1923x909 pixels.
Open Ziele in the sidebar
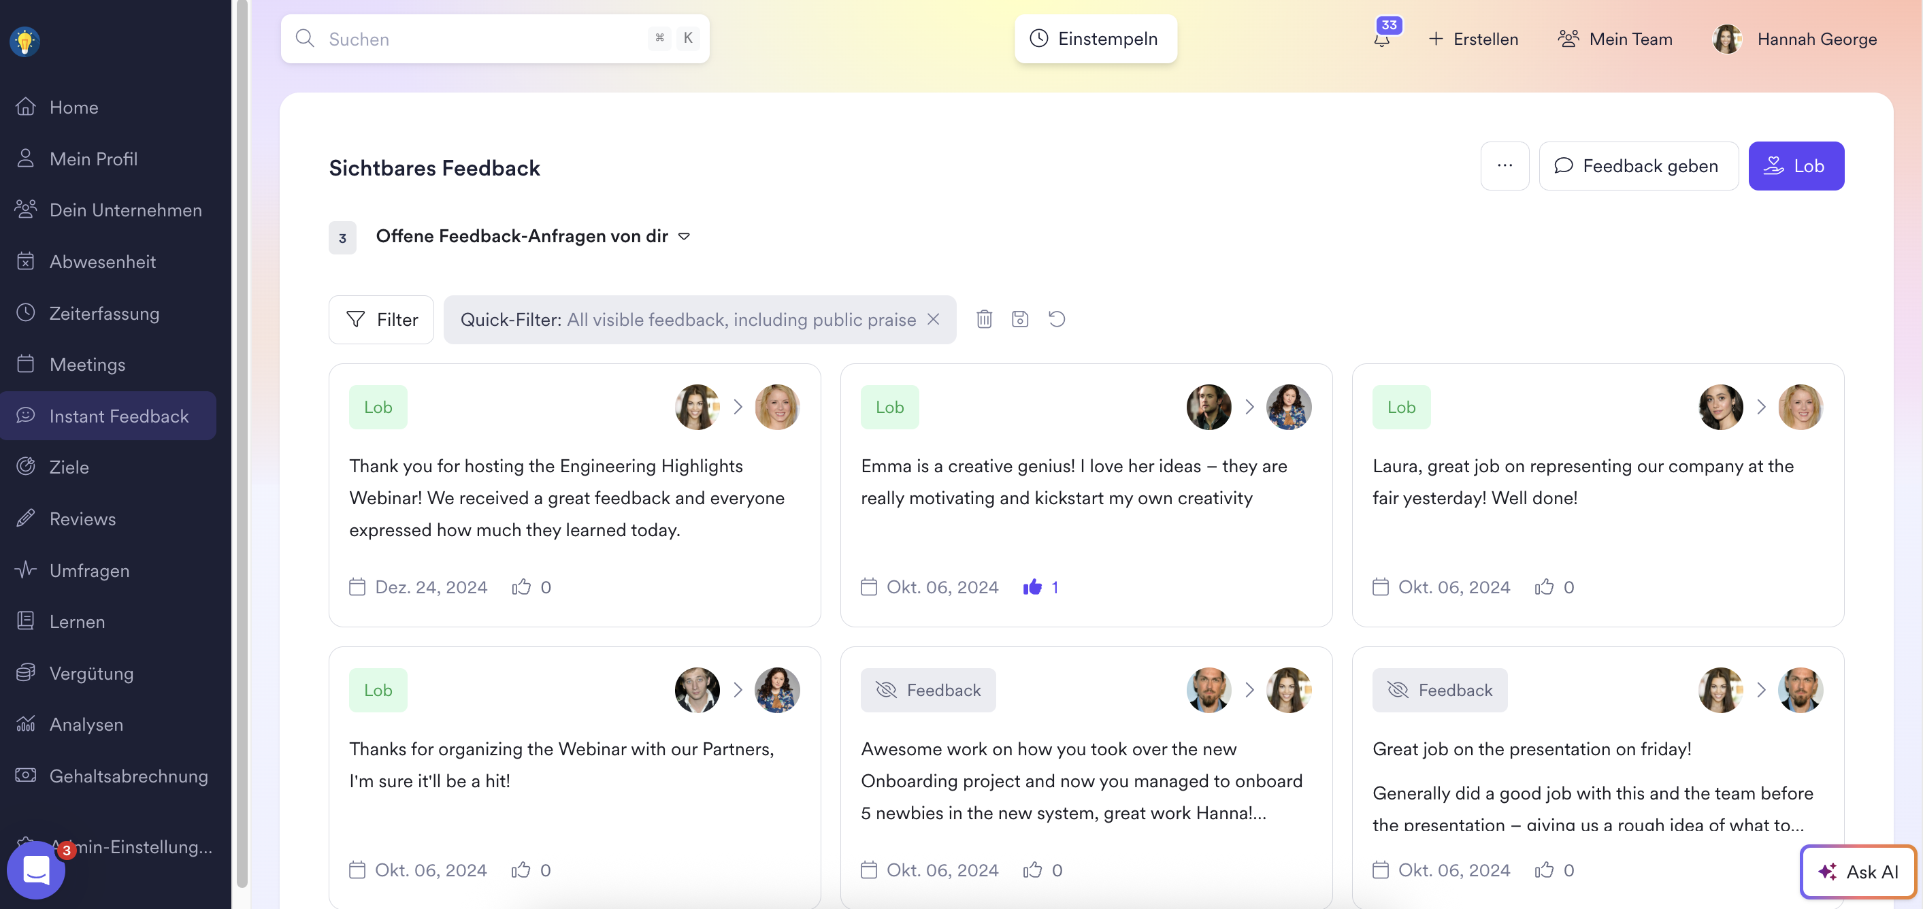click(69, 467)
